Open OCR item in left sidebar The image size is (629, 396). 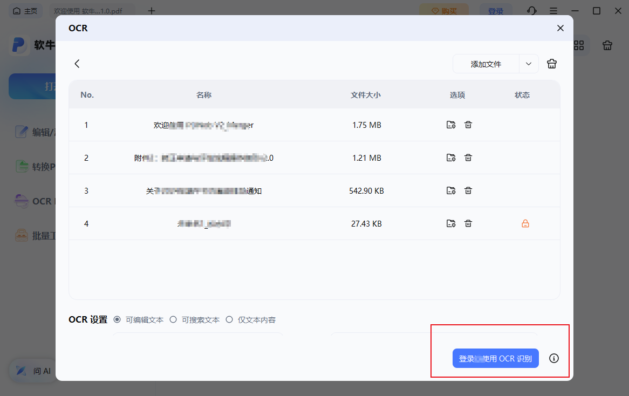click(34, 201)
